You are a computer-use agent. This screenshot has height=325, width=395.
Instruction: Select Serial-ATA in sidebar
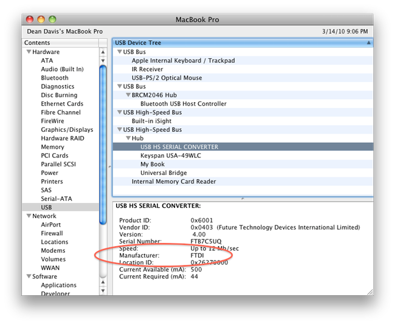(57, 199)
